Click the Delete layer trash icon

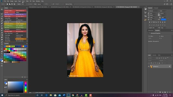pos(170,92)
